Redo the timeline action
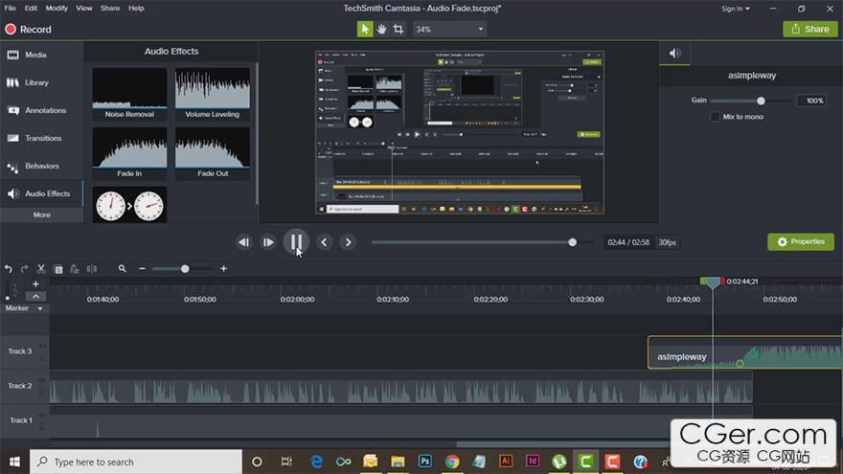The height and width of the screenshot is (474, 843). click(x=24, y=269)
